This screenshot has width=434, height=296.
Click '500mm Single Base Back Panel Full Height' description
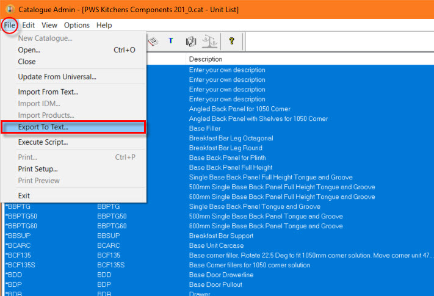point(282,187)
